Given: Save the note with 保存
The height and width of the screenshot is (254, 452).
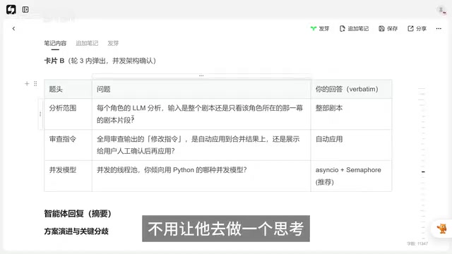Looking at the screenshot, I should [388, 28].
